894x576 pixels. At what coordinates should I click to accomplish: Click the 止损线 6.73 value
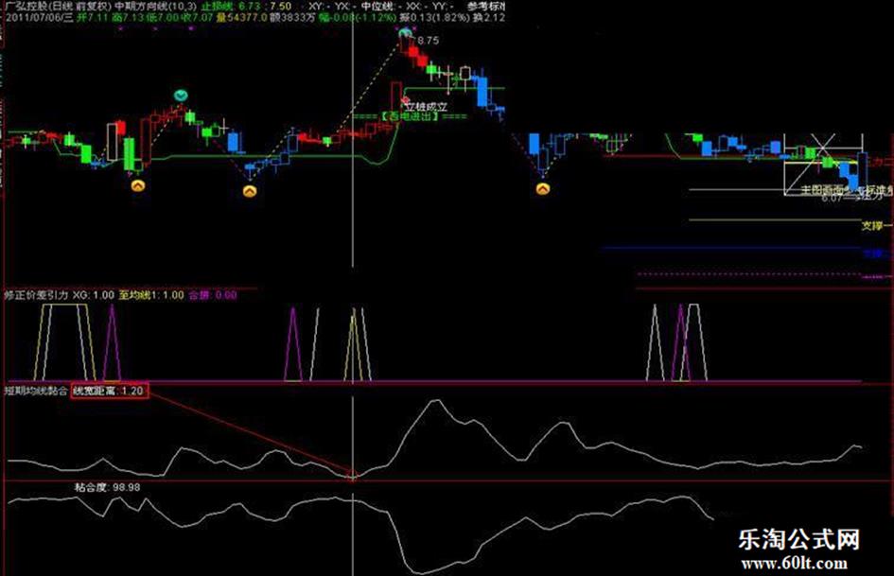tap(231, 7)
